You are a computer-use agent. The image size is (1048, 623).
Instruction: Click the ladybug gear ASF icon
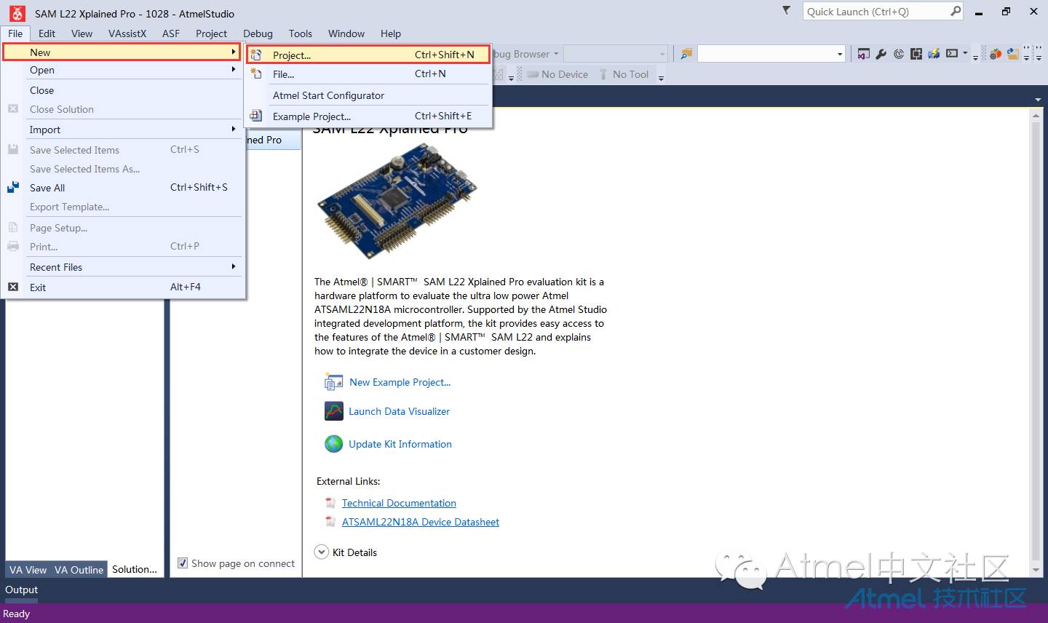click(x=995, y=54)
